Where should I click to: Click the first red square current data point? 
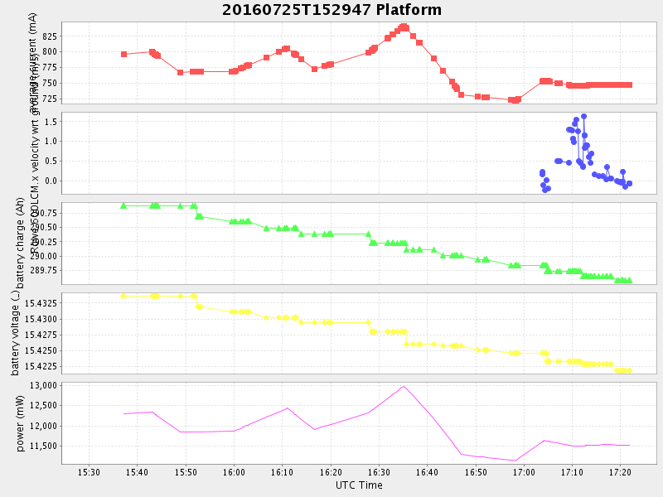(x=123, y=54)
